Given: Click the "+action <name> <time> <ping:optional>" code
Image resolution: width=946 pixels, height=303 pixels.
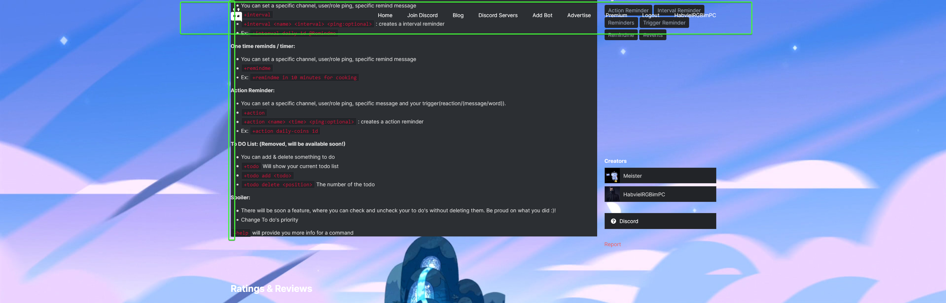Looking at the screenshot, I should tap(299, 122).
